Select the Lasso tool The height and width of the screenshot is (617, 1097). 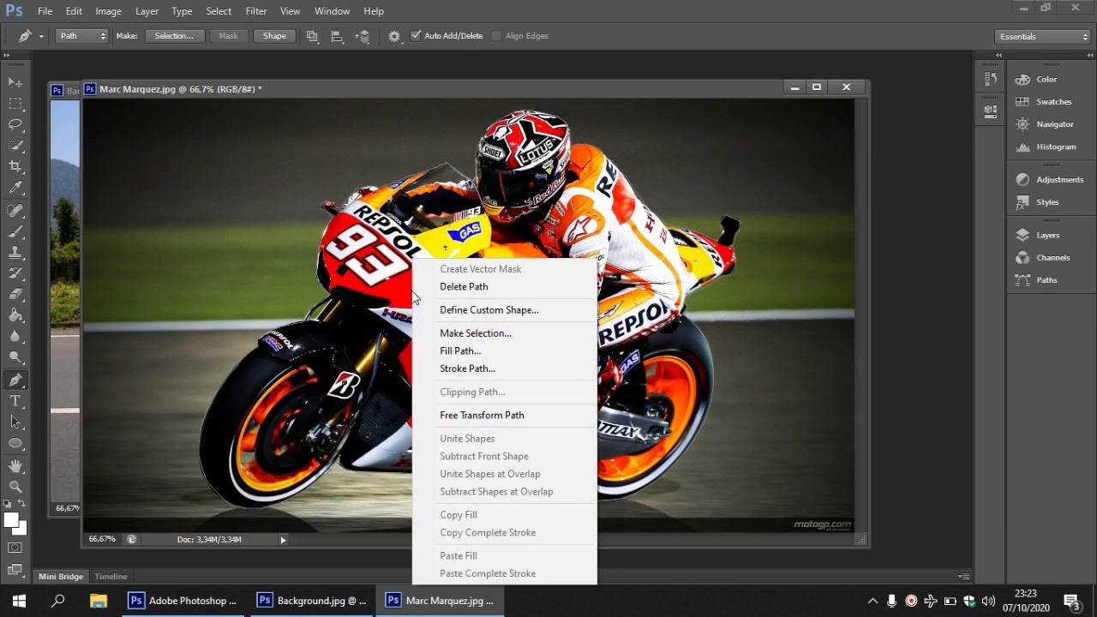click(15, 124)
